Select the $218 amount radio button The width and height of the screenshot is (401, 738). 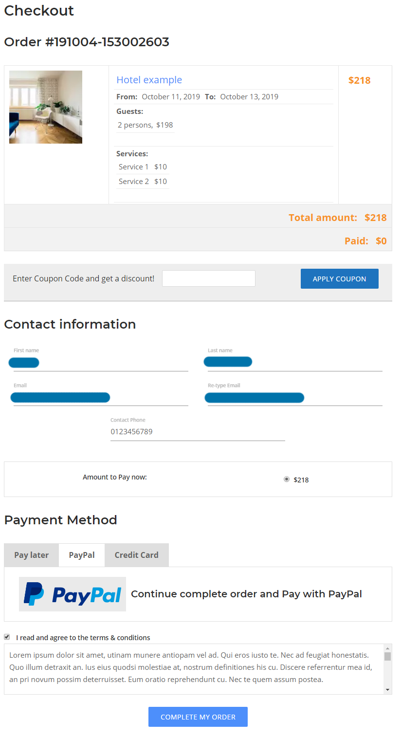point(287,480)
